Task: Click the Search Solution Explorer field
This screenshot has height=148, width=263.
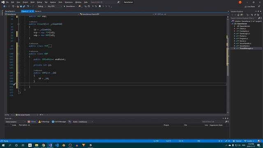Action: (x=244, y=18)
